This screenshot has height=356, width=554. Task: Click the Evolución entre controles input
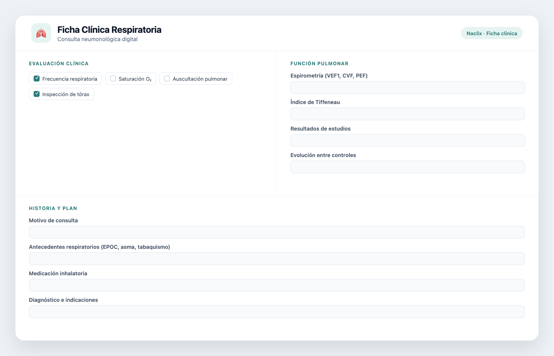[x=408, y=167]
